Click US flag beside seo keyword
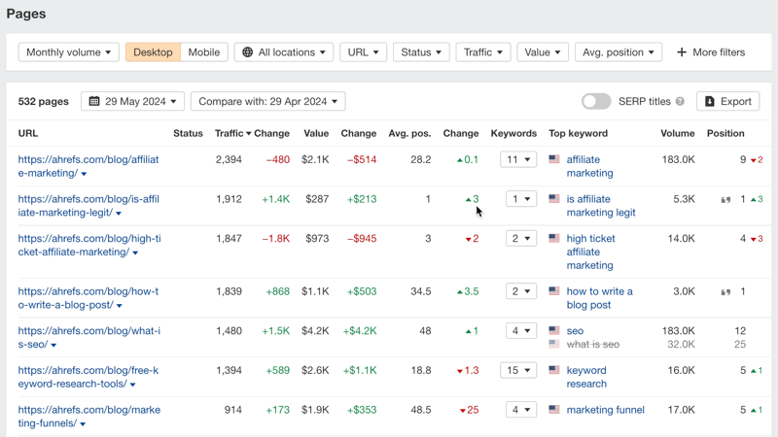 (554, 330)
